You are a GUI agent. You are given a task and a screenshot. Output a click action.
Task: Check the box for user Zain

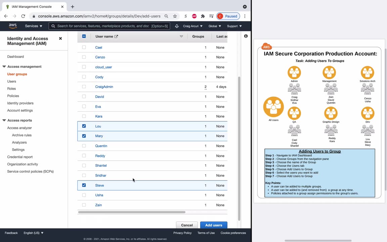(x=84, y=205)
